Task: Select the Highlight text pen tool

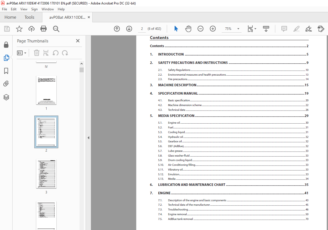Action: tap(296, 29)
